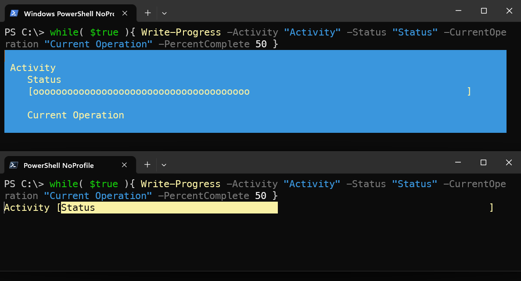
Task: Maximize the bottom terminal window
Action: coord(483,163)
